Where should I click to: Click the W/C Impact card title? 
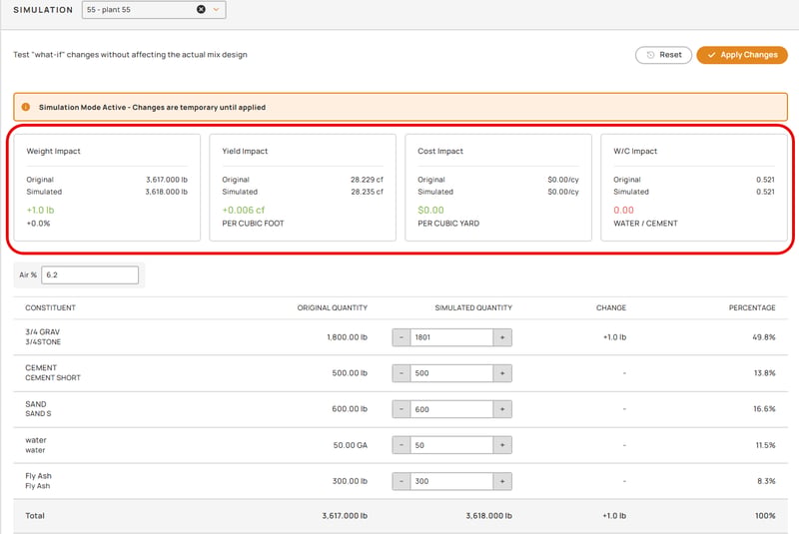(x=635, y=151)
